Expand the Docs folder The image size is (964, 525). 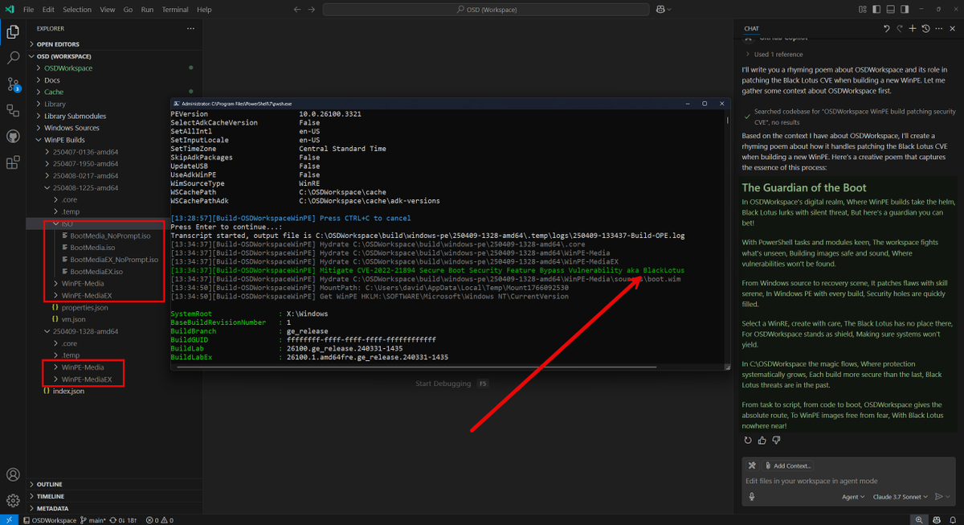[52, 80]
